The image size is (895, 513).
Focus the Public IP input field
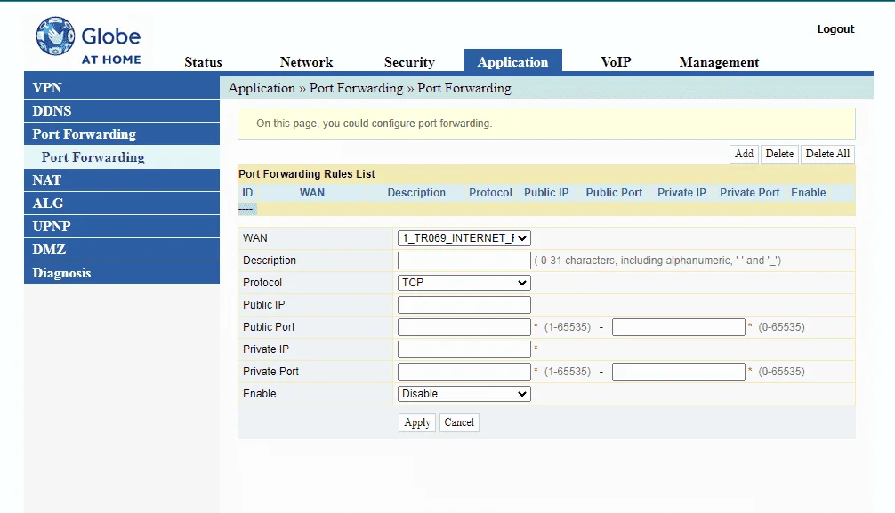464,305
